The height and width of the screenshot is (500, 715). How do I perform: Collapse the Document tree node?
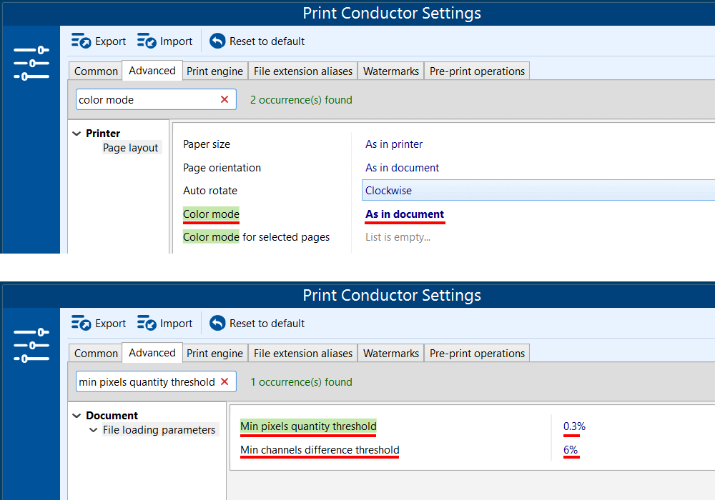pos(76,416)
